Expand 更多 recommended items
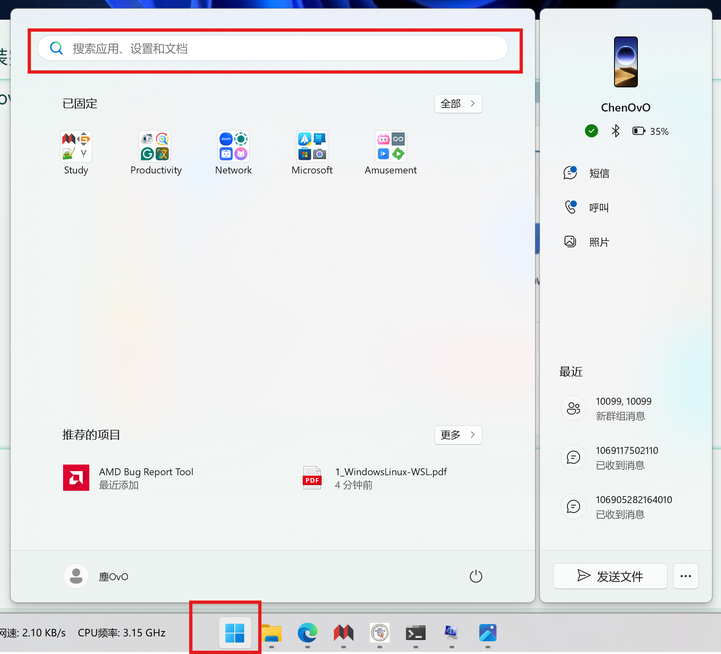Screen dimensions: 721x654 click(x=458, y=435)
